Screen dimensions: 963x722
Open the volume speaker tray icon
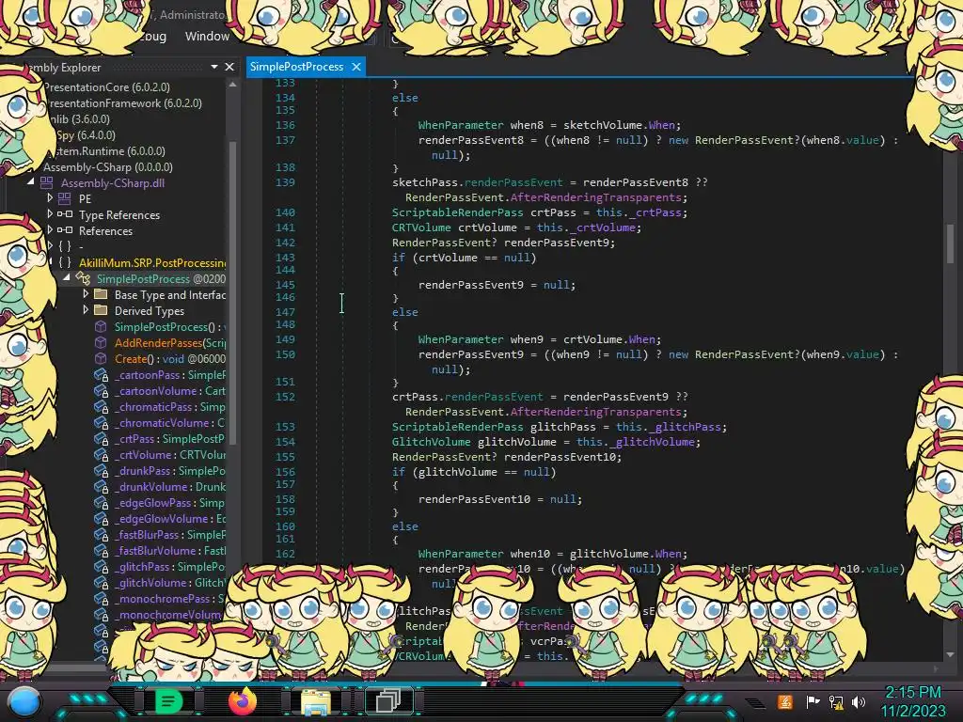[859, 701]
